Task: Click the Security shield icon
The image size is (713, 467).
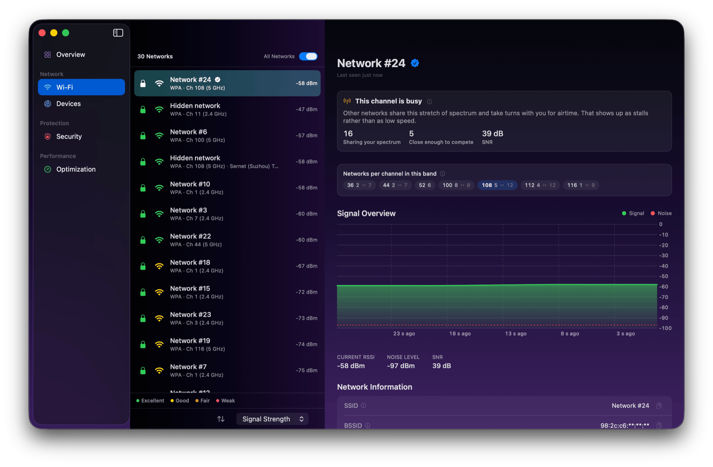Action: point(47,137)
